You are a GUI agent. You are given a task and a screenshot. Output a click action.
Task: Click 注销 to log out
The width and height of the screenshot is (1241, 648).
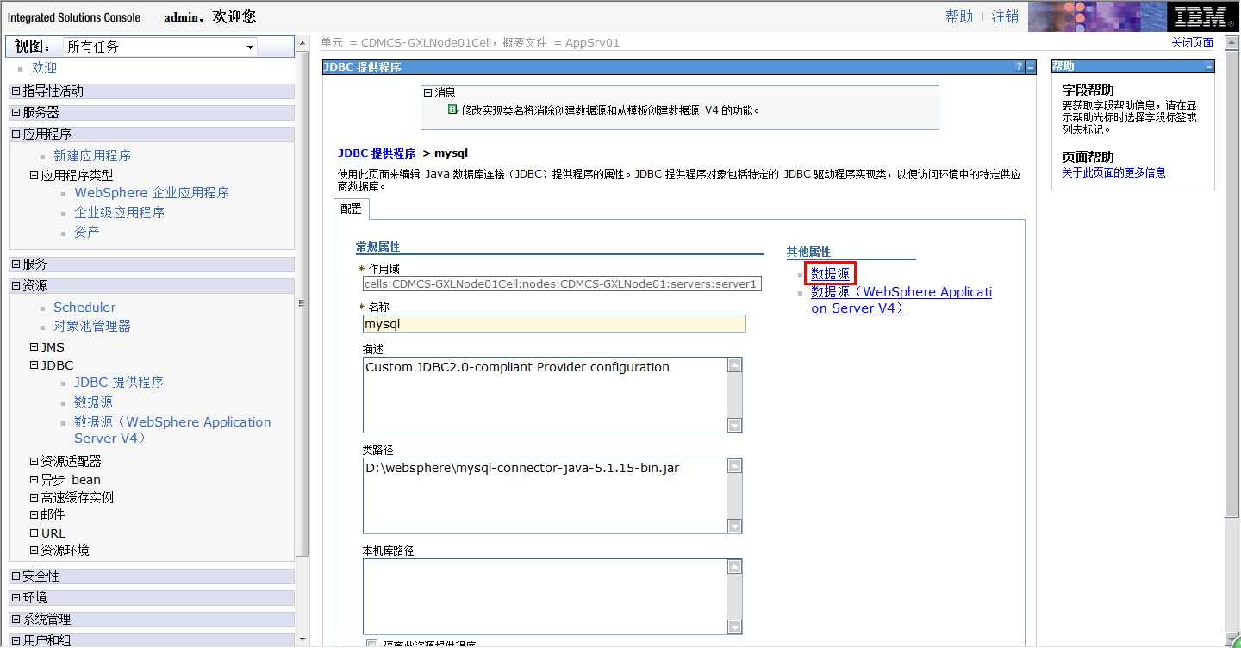pos(1005,16)
